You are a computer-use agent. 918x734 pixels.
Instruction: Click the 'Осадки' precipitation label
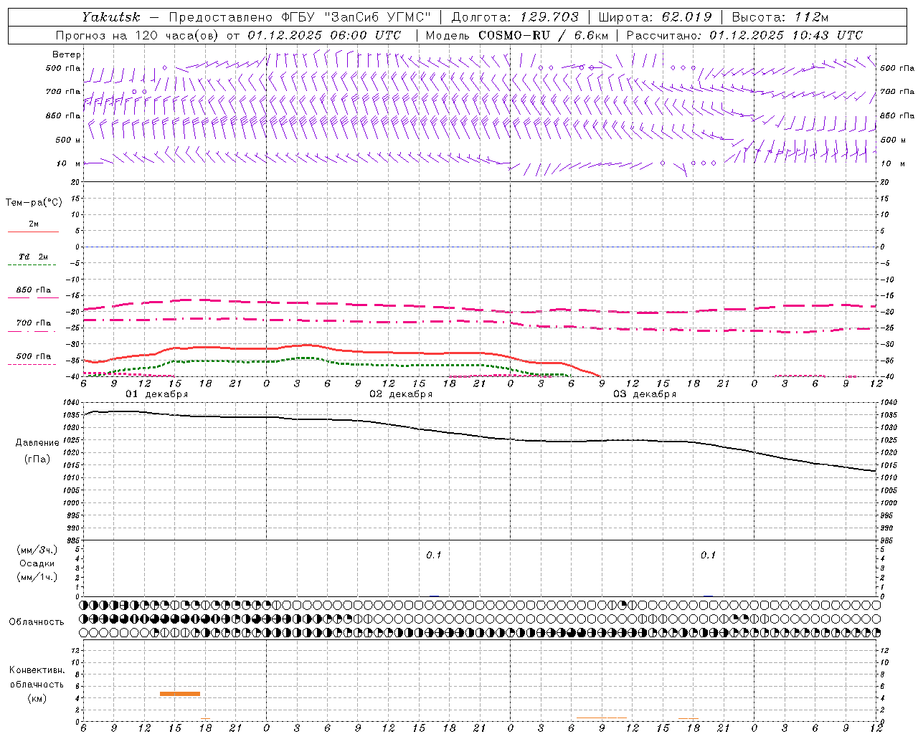37,563
